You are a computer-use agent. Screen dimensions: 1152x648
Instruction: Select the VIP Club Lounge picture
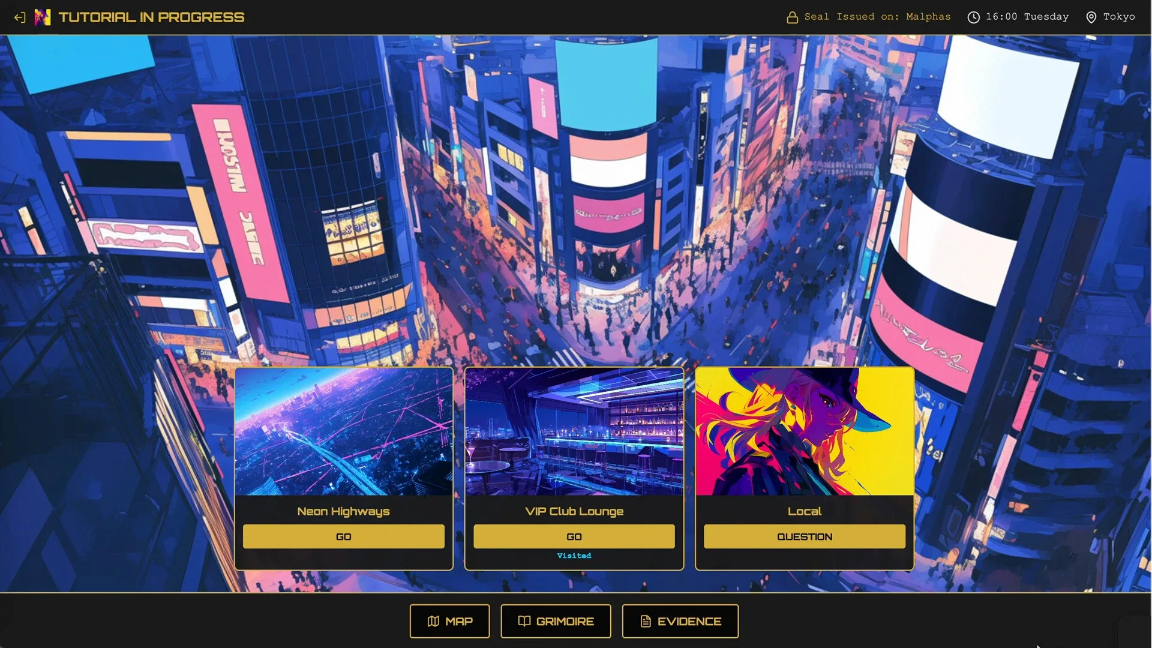click(x=574, y=432)
